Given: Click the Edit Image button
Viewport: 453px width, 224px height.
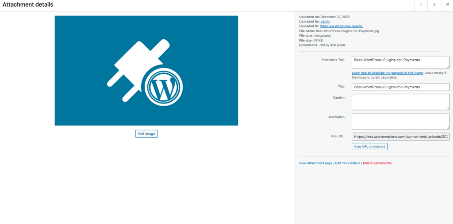Looking at the screenshot, I should tap(146, 134).
